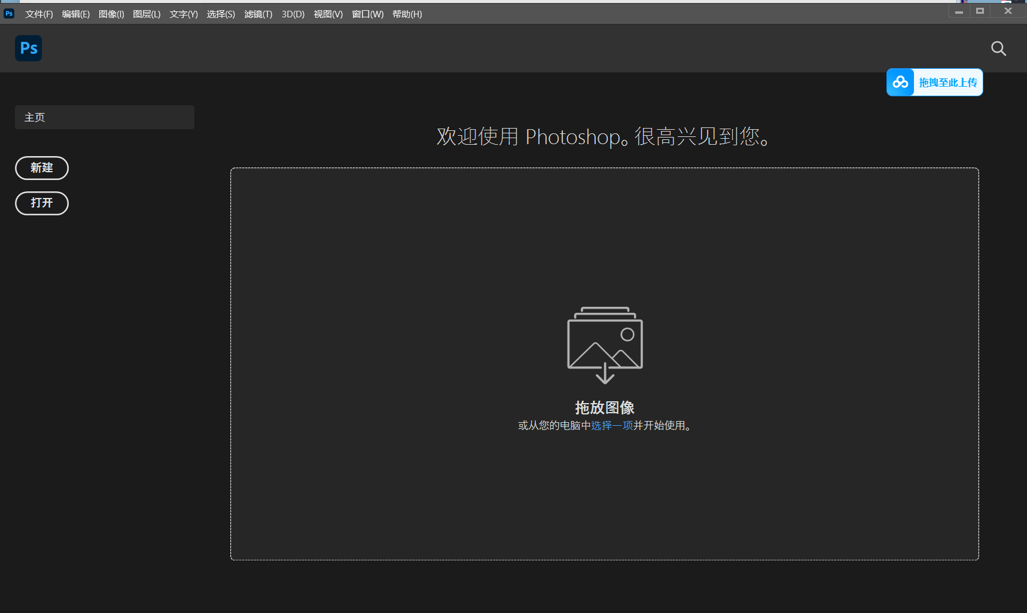Screen dimensions: 1027x613
Task: Open the search magnifier icon
Action: pyautogui.click(x=998, y=48)
